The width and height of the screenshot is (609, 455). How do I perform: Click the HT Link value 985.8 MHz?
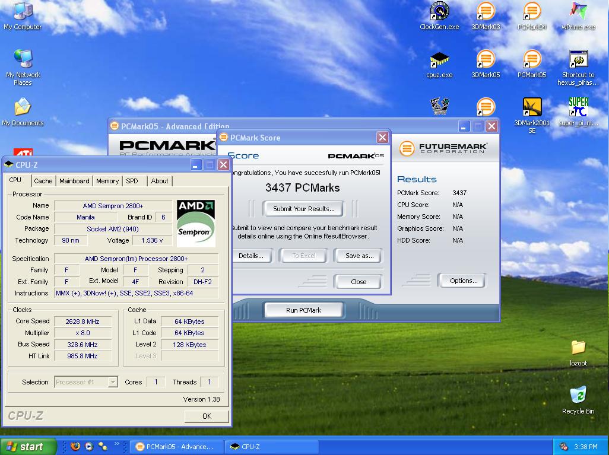point(83,356)
